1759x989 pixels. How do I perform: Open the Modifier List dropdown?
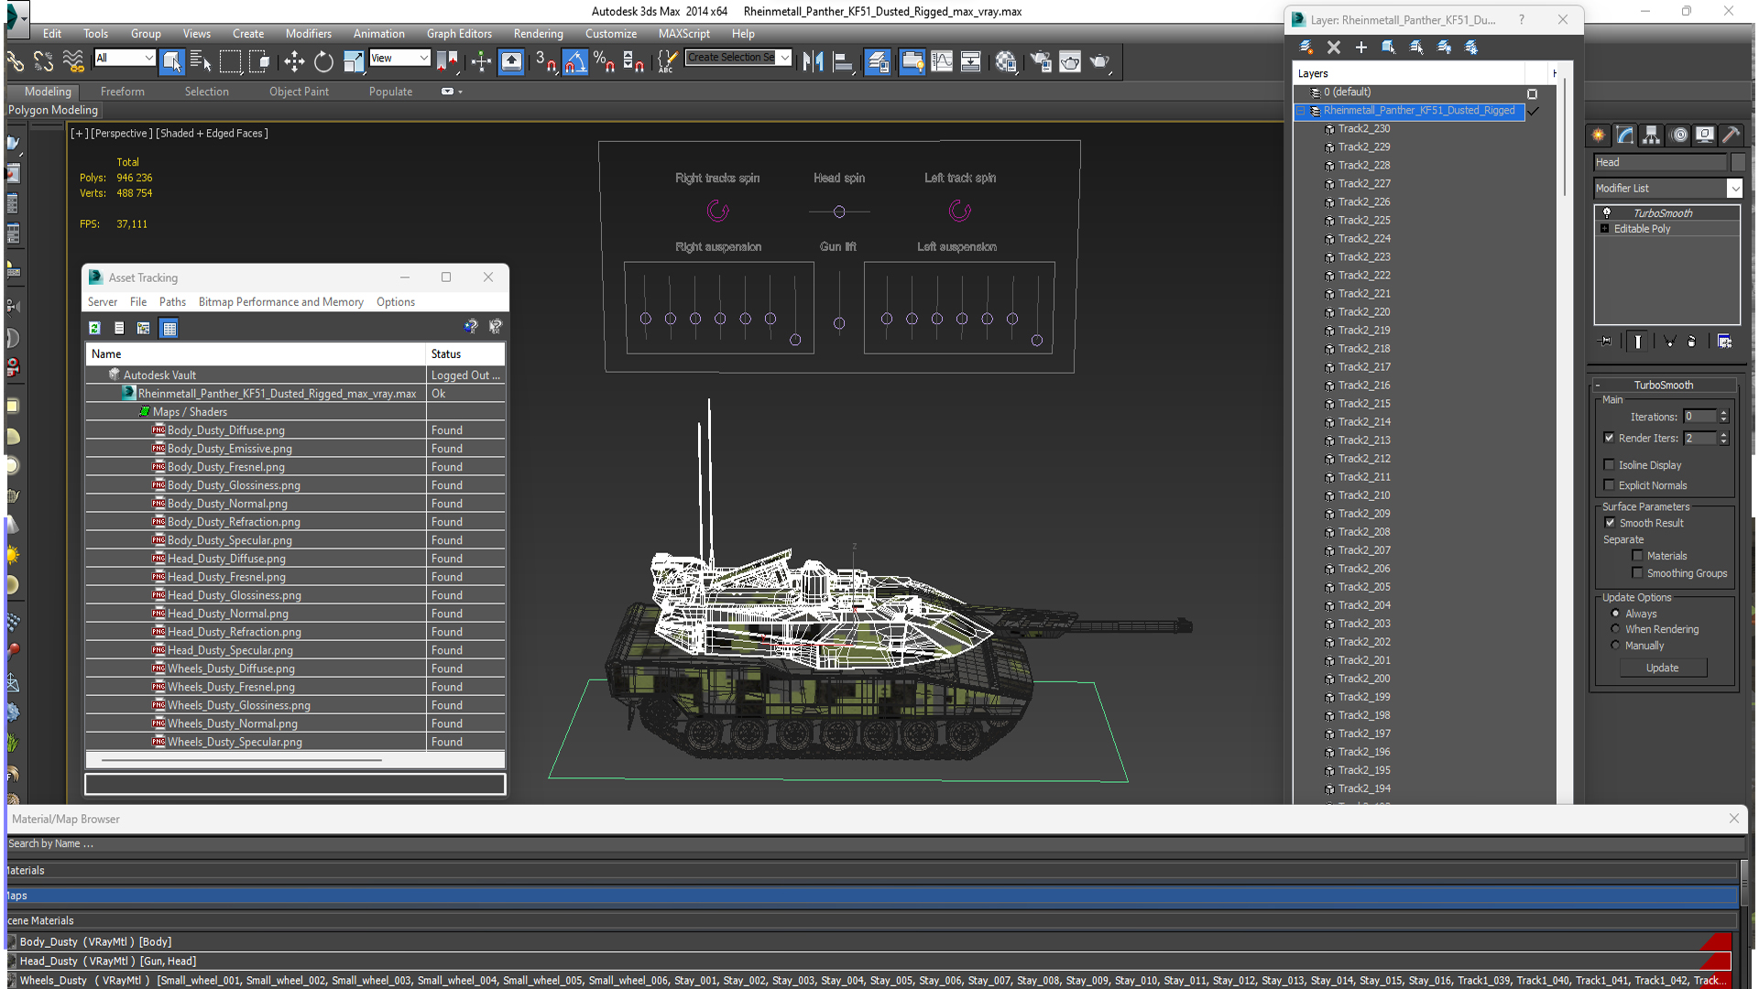[x=1734, y=188]
